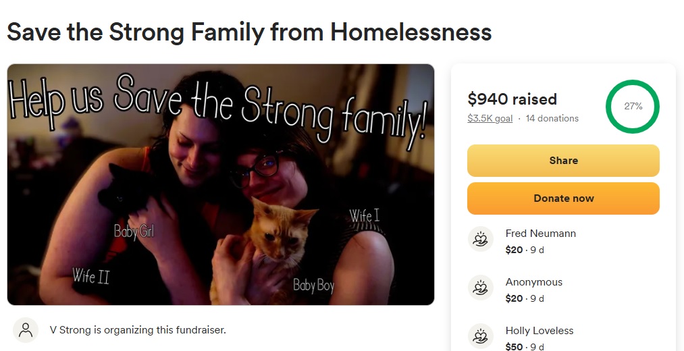Click the Donate now button
The image size is (684, 351).
click(563, 198)
